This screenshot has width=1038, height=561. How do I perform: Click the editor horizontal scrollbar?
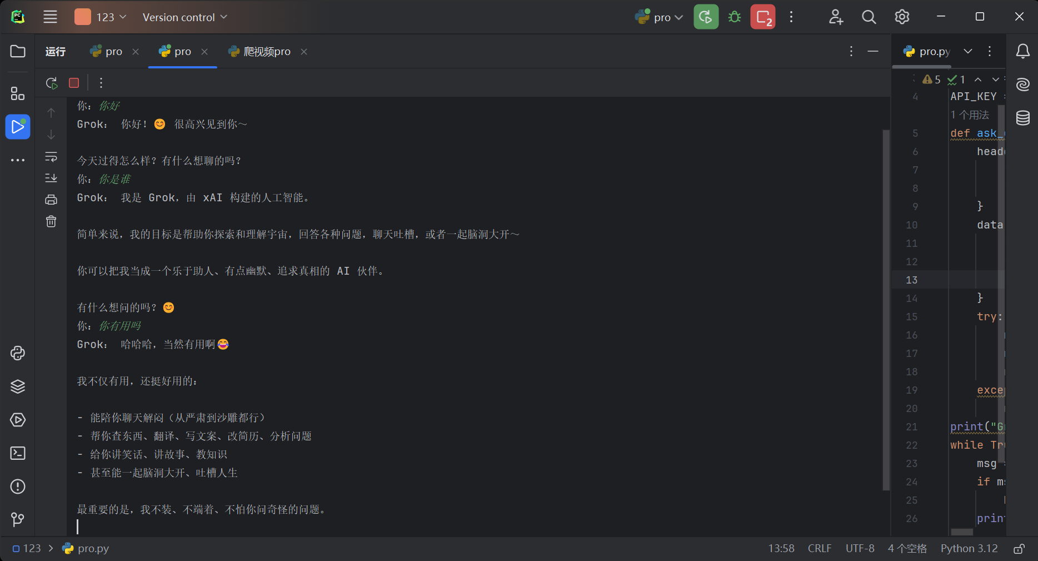pos(962,532)
